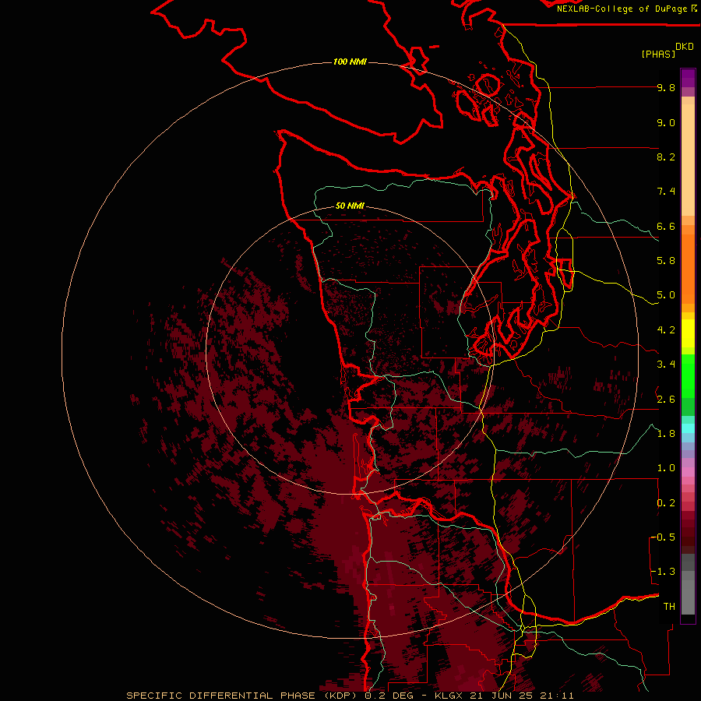
Task: Select the 6.6 scale value
Action: (666, 226)
